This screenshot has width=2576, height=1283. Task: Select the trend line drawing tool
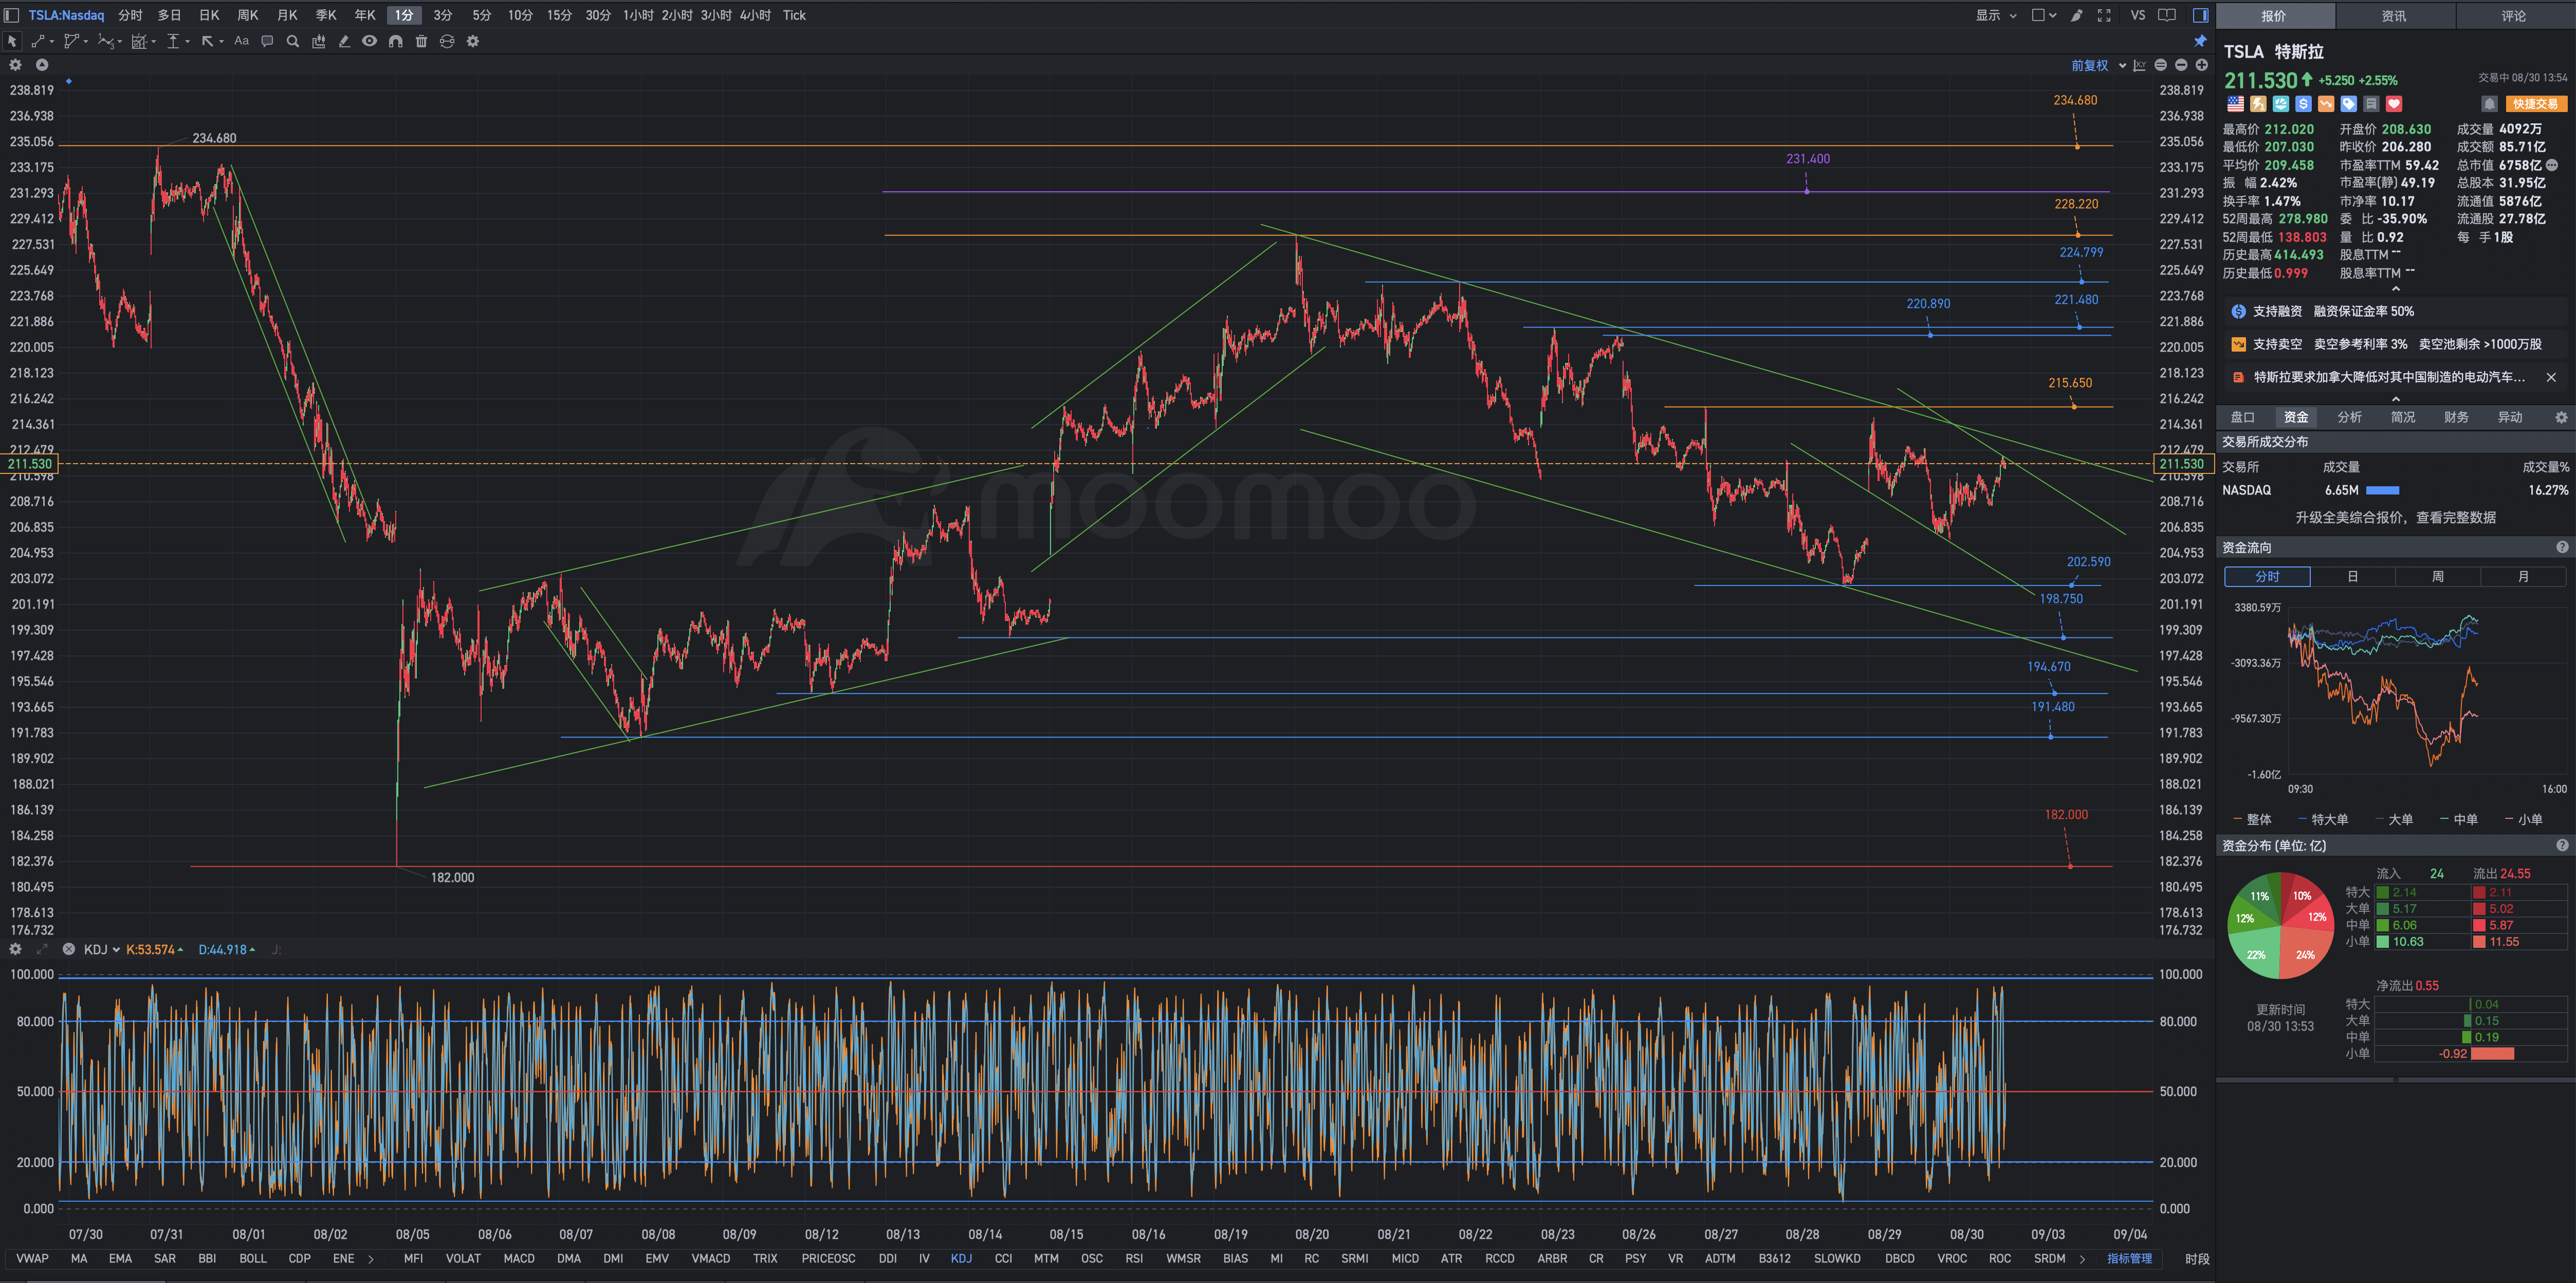pos(38,41)
